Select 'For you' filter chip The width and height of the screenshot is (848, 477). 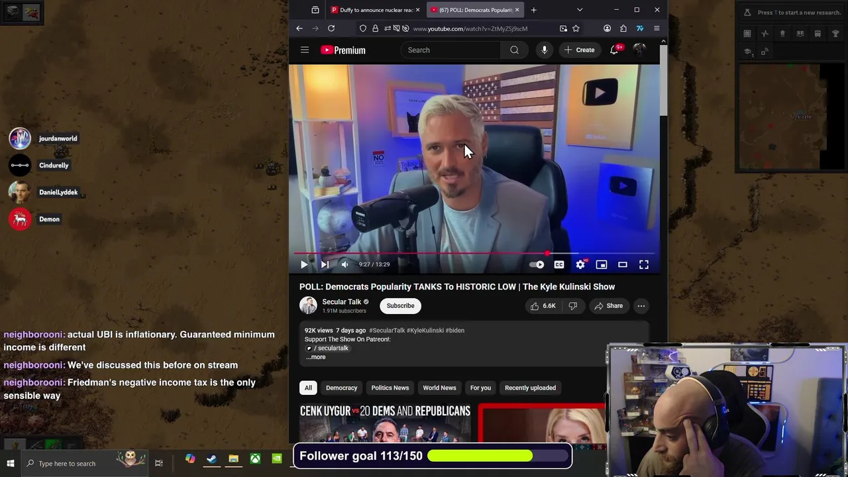(480, 388)
